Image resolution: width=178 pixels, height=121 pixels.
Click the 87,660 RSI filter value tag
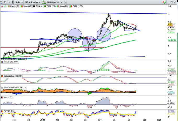pos(171,111)
